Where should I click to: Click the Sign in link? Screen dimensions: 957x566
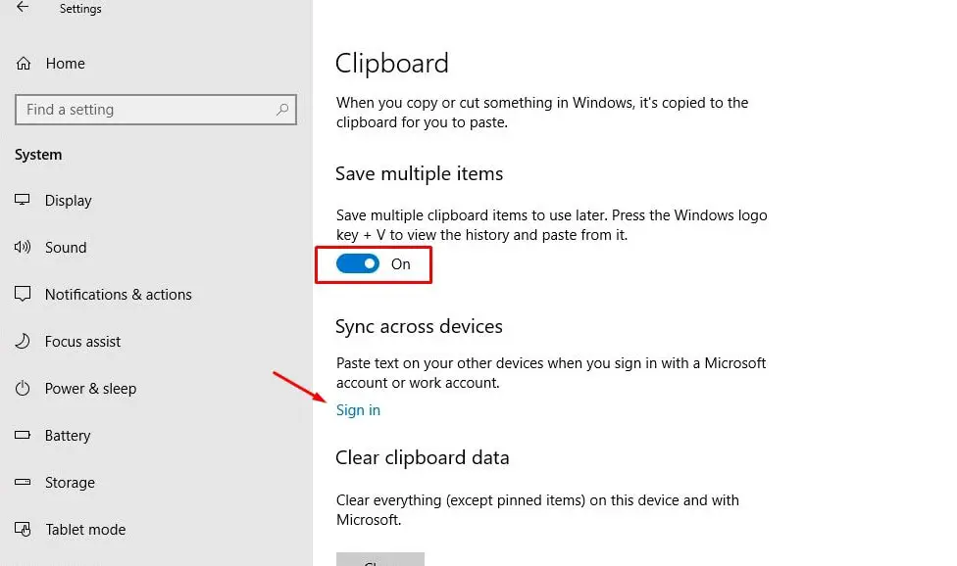pyautogui.click(x=358, y=410)
